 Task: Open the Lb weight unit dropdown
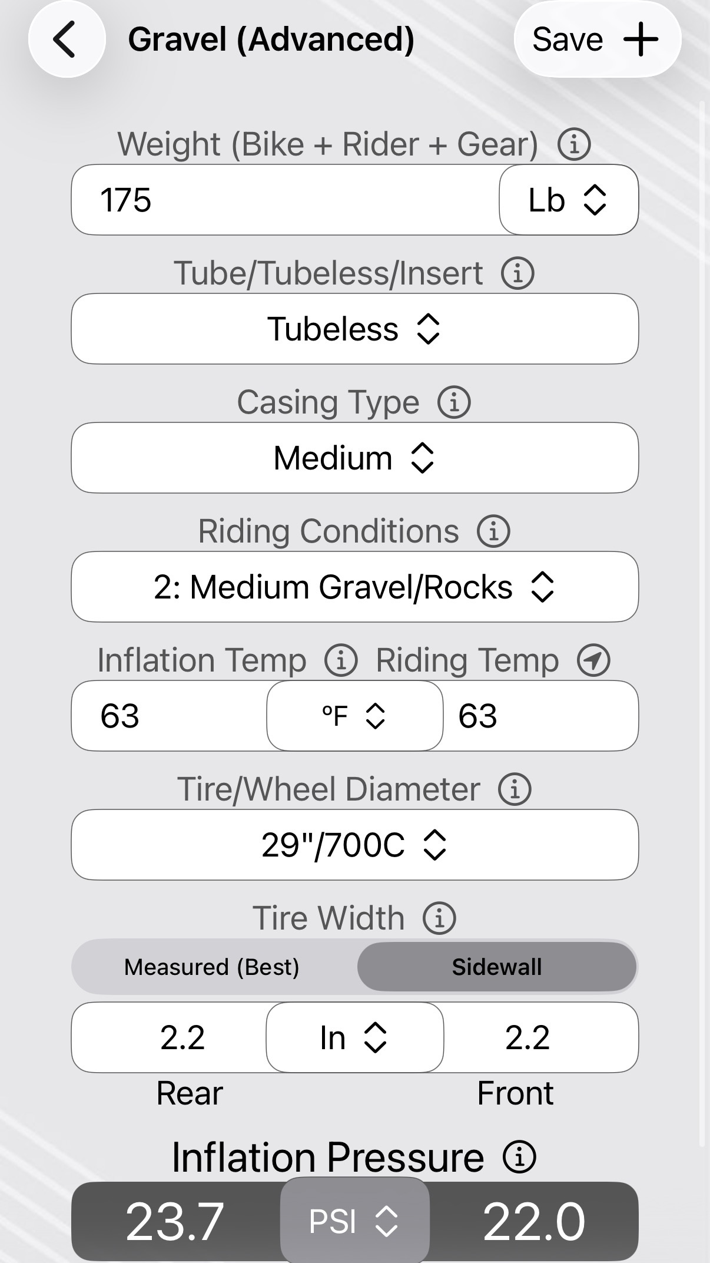pyautogui.click(x=568, y=200)
